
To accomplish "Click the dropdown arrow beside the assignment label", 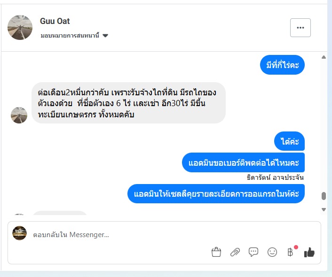I will [x=105, y=36].
